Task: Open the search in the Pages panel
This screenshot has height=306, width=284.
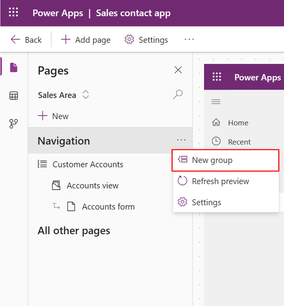Action: click(x=178, y=95)
